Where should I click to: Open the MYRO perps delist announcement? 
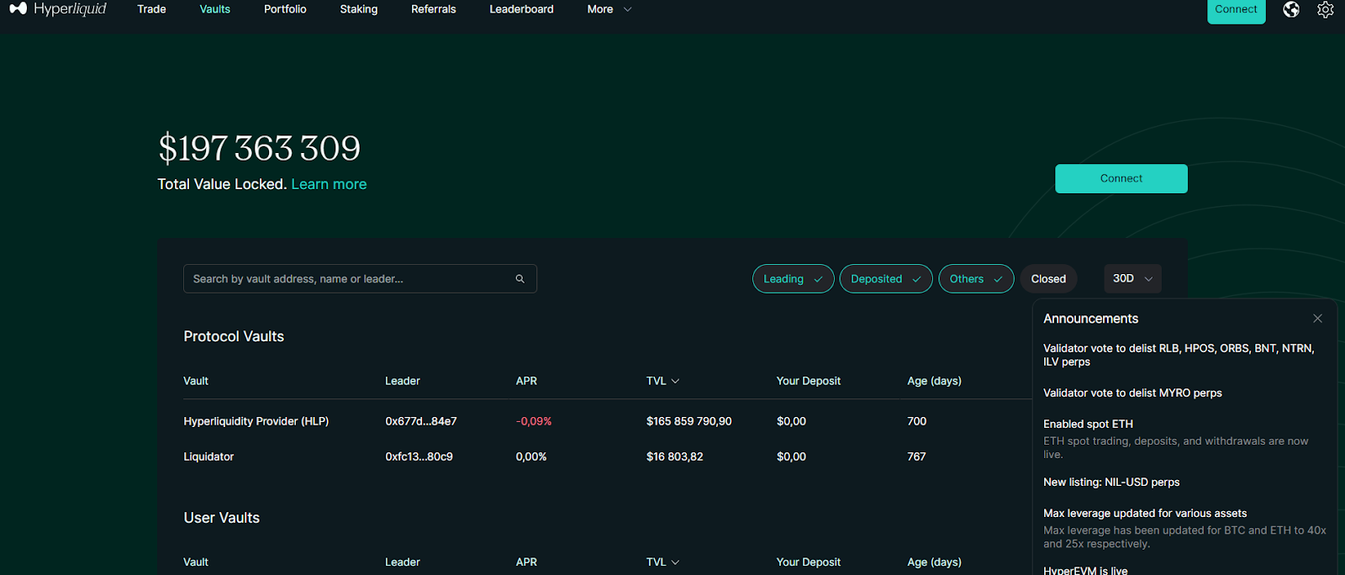pos(1132,393)
